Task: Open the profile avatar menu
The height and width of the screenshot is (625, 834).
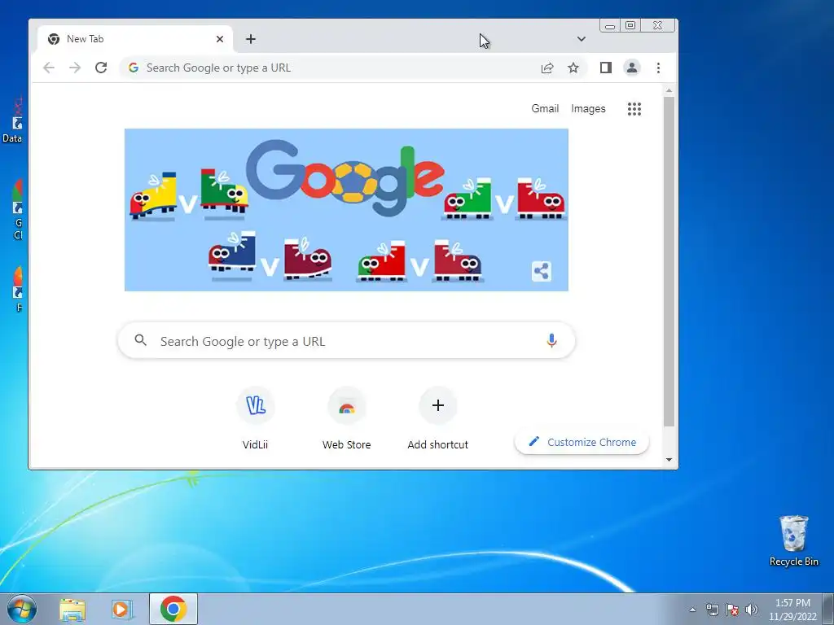Action: 632,68
